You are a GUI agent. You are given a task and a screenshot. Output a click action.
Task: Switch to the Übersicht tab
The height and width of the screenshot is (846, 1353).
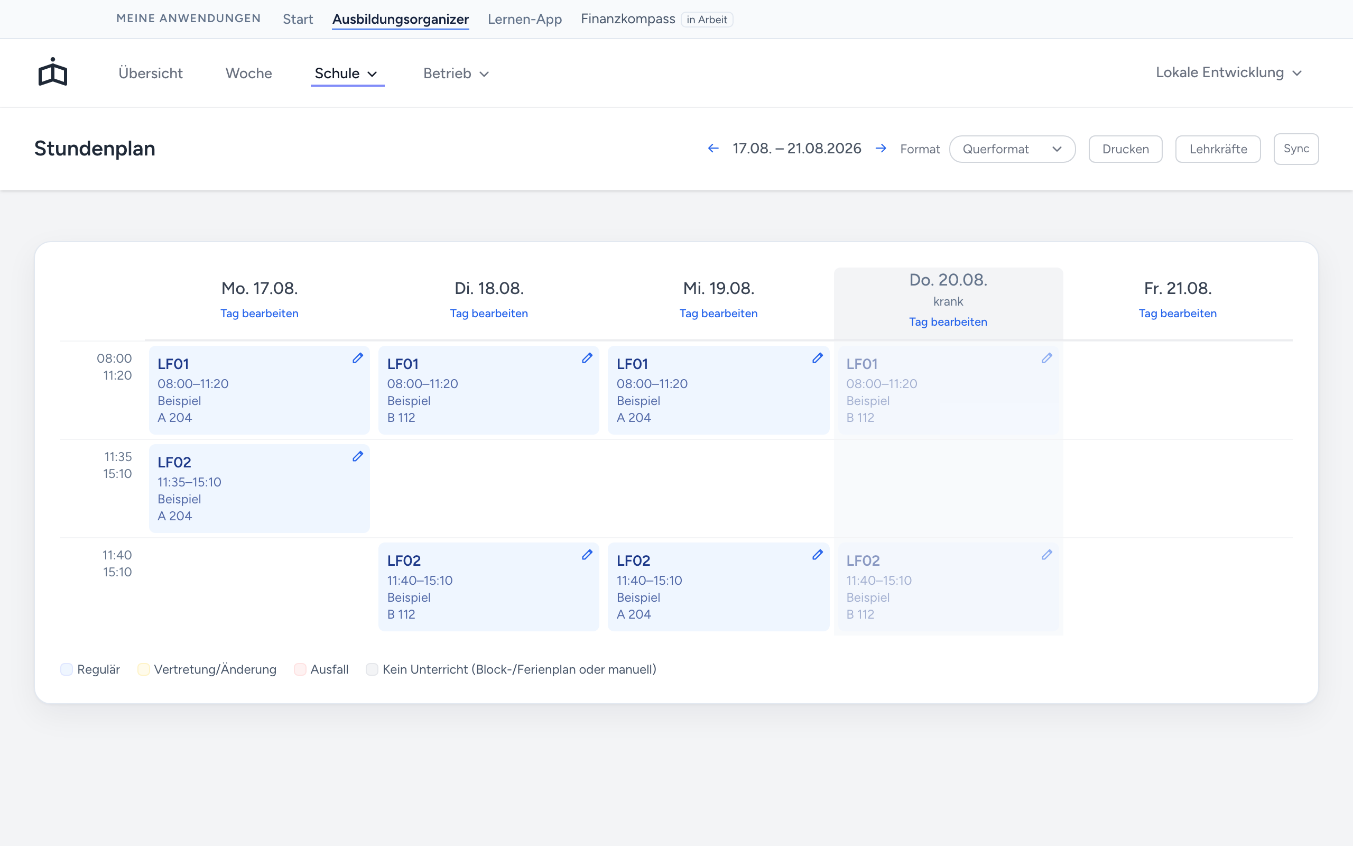151,73
